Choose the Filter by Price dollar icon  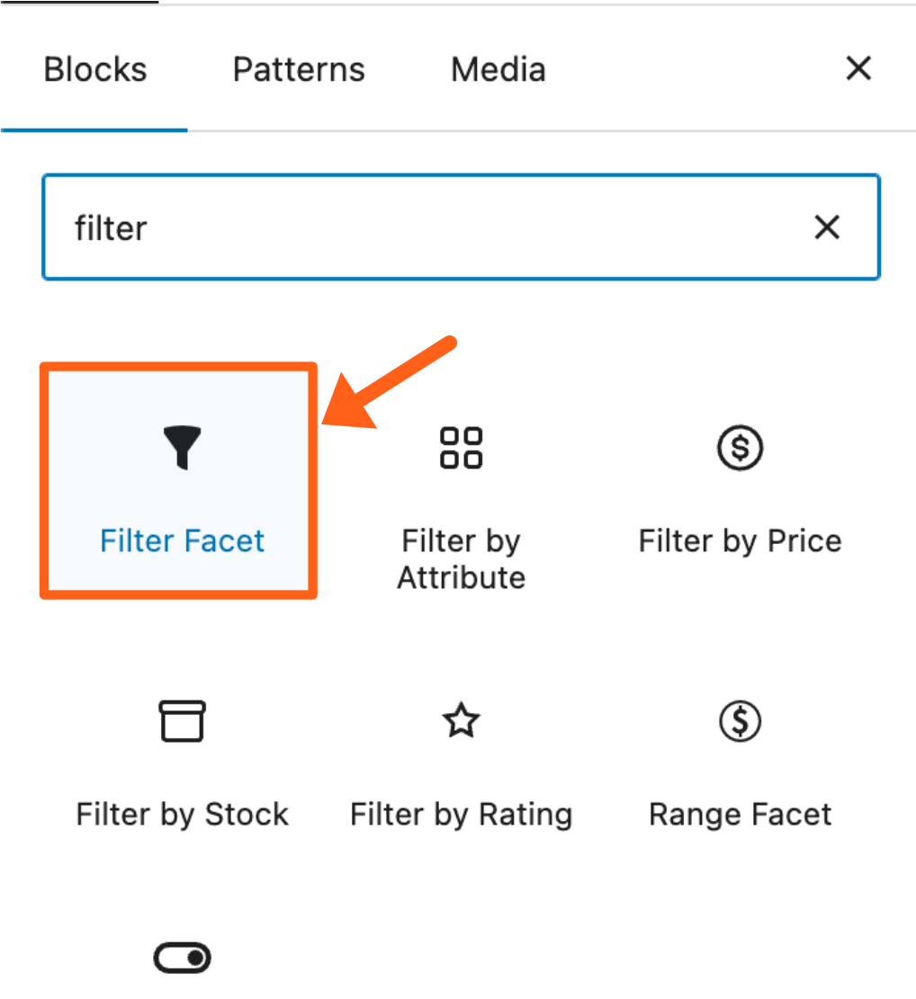tap(740, 448)
